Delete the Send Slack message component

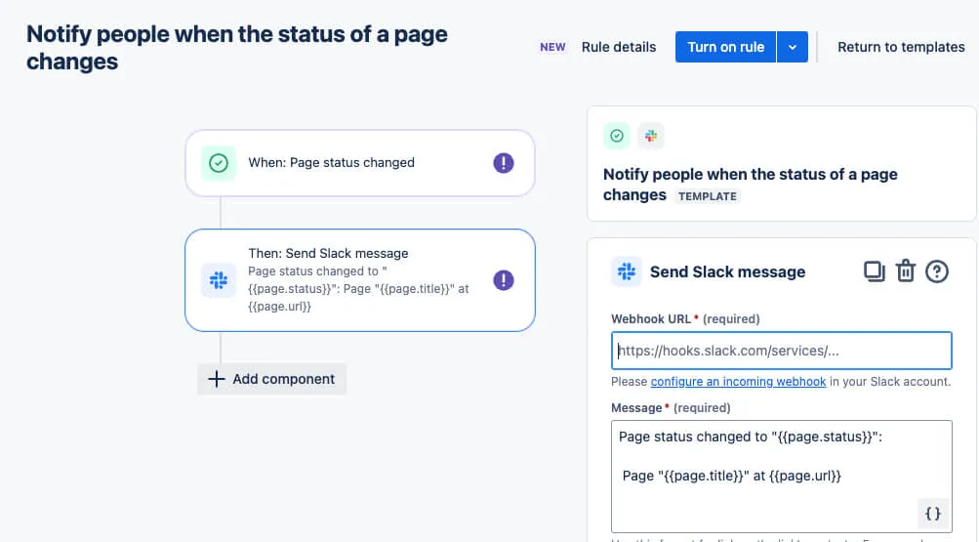coord(906,271)
